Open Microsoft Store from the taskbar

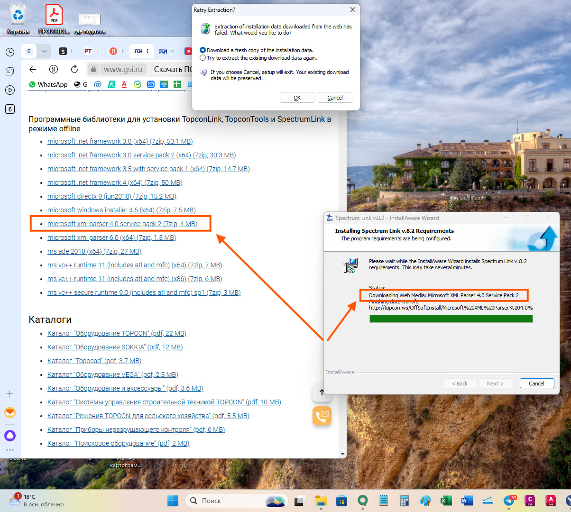[x=341, y=501]
